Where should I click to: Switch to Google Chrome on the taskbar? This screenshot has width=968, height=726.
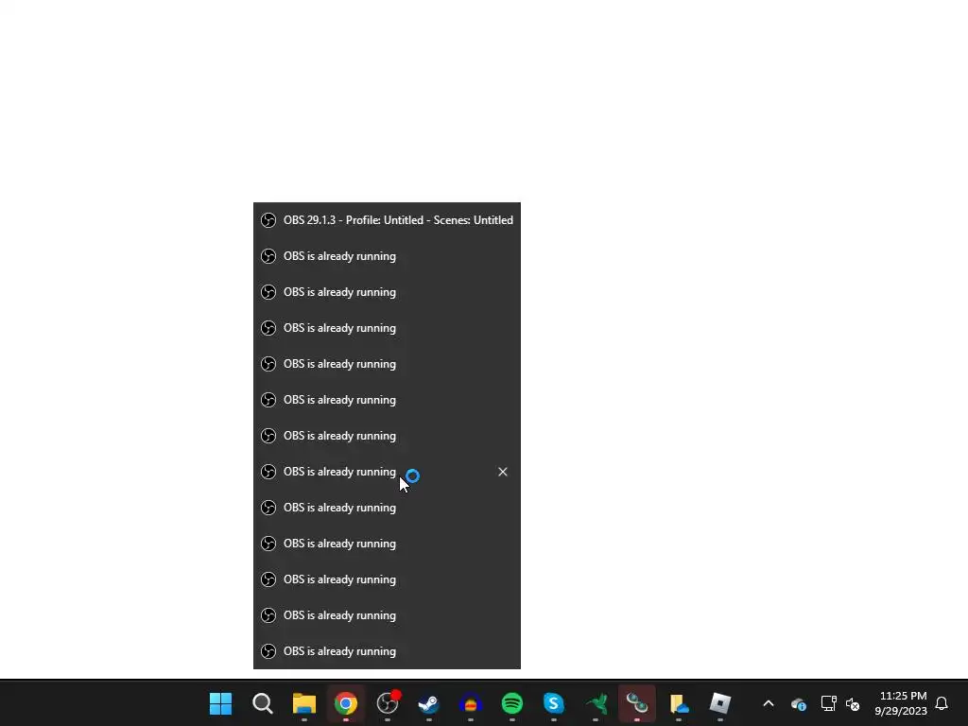(x=346, y=703)
